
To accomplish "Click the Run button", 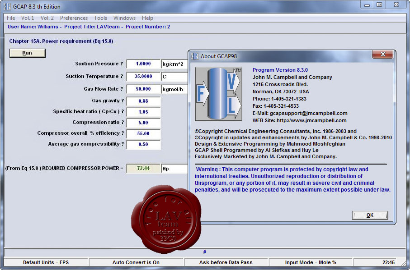I will click(x=28, y=53).
